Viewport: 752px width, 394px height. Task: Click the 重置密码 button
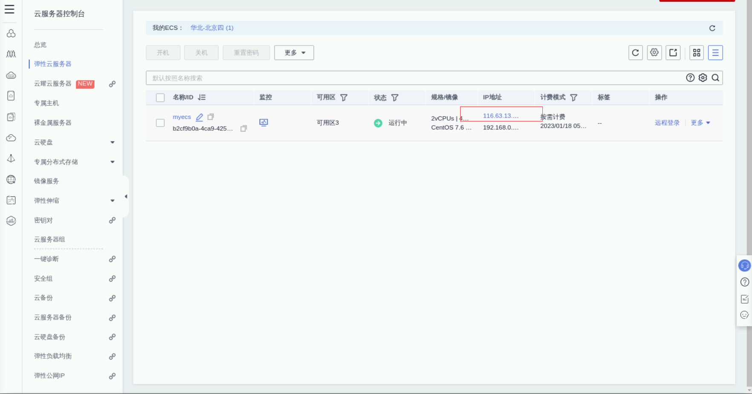[x=246, y=53]
